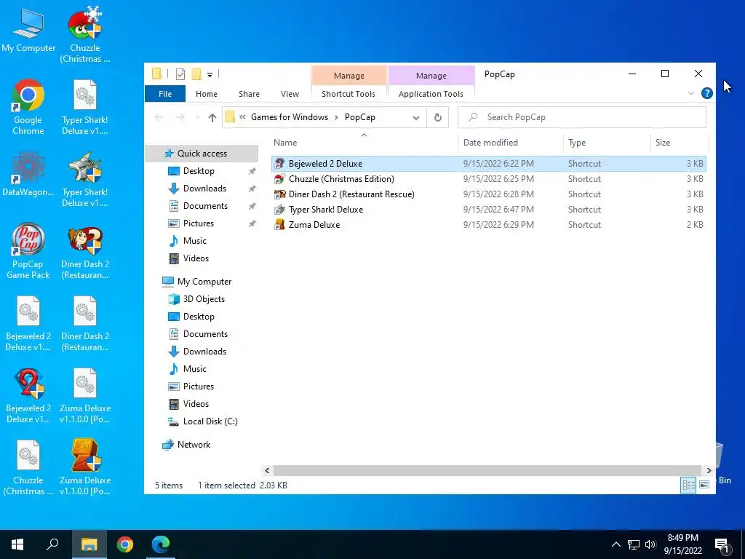Navigate to Games for Windows breadcrumb
The image size is (745, 559).
pyautogui.click(x=290, y=117)
